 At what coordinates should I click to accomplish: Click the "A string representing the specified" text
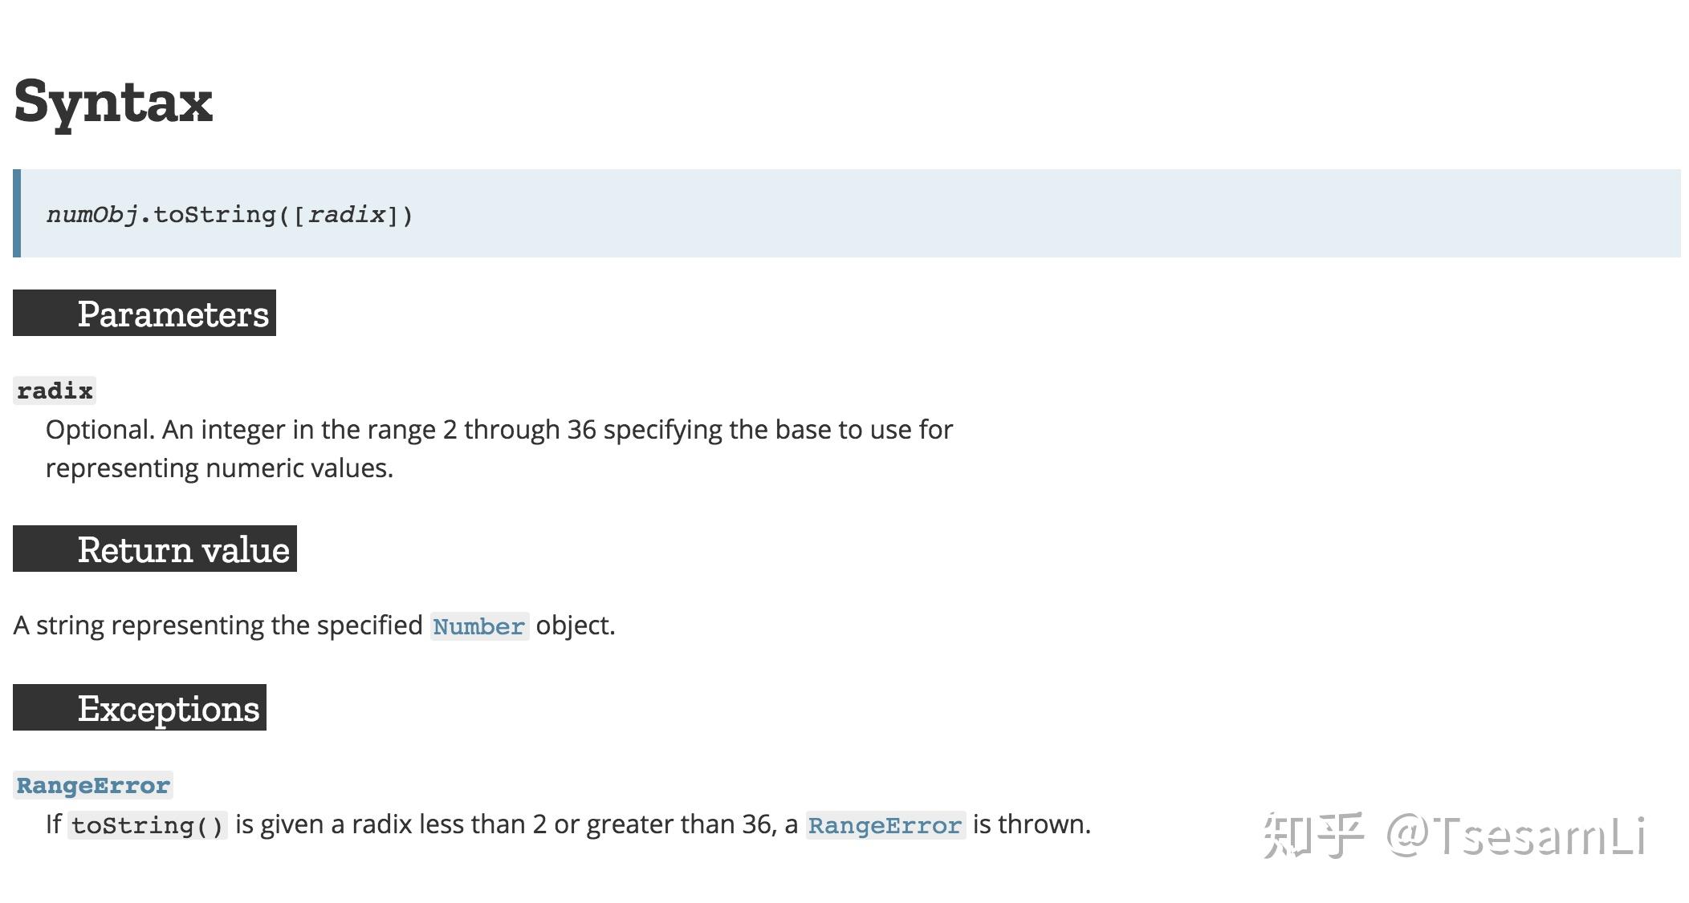pyautogui.click(x=218, y=626)
